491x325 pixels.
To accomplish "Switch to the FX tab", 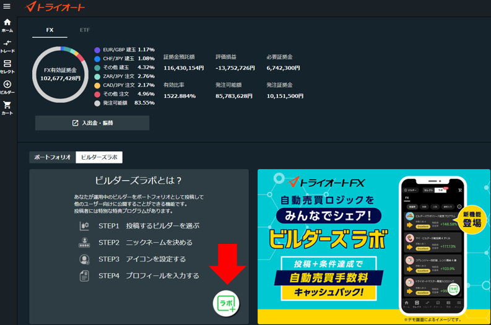I will click(50, 30).
